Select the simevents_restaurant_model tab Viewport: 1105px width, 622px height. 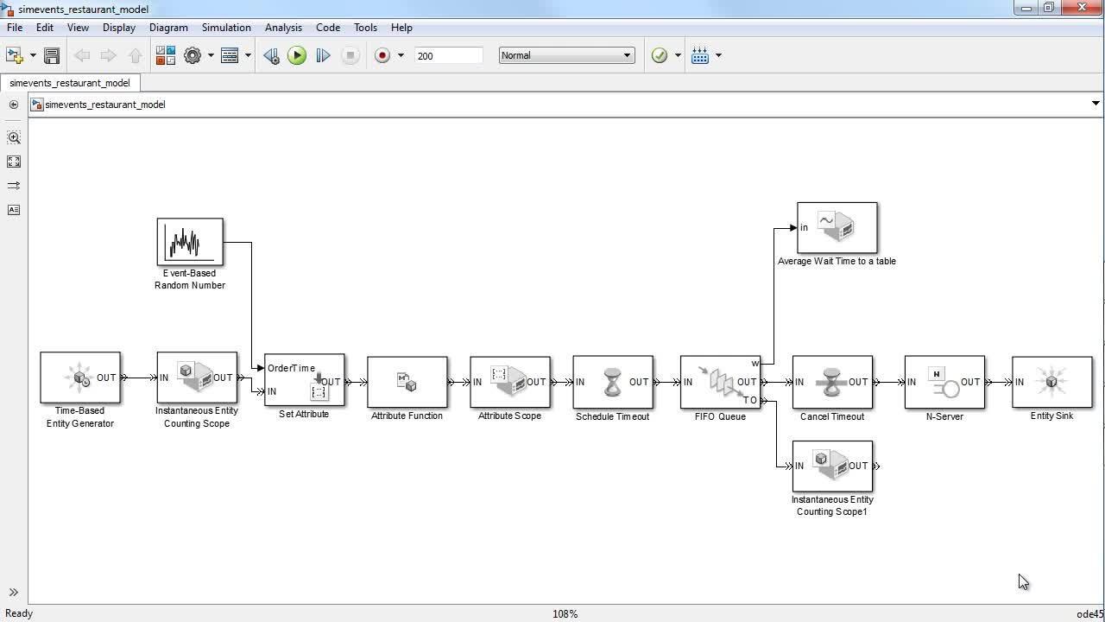(x=70, y=83)
